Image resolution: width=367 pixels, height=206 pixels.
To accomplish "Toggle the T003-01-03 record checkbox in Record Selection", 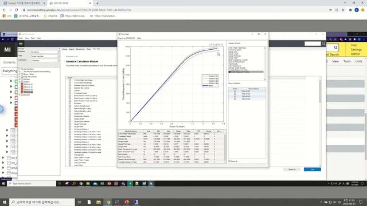I will click(x=235, y=97).
